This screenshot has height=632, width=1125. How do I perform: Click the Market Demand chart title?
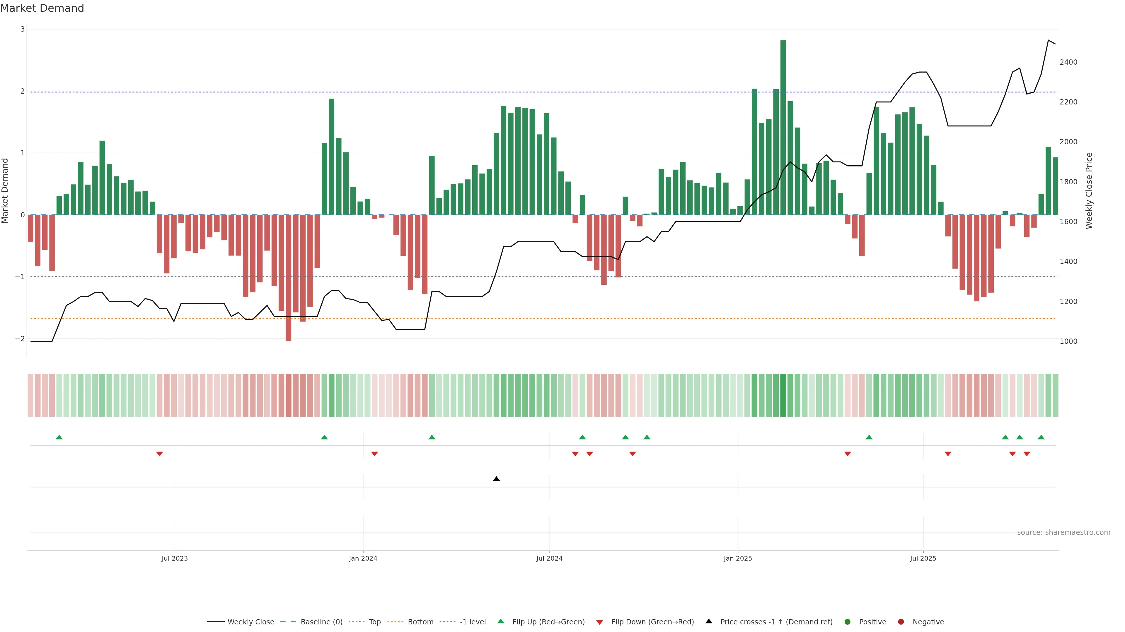[42, 8]
